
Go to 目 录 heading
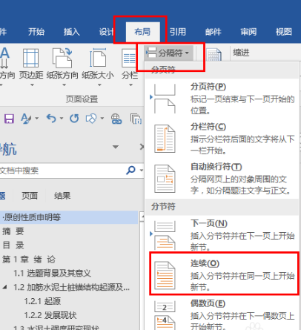13,245
